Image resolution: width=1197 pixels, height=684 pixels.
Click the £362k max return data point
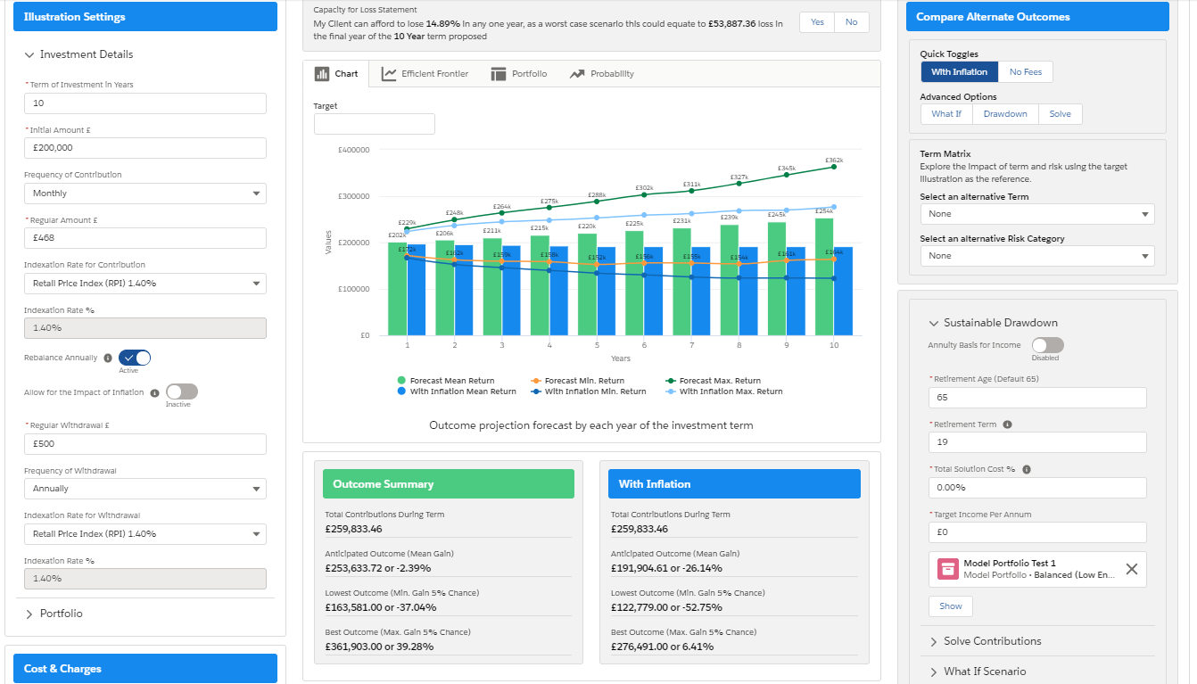(x=834, y=167)
